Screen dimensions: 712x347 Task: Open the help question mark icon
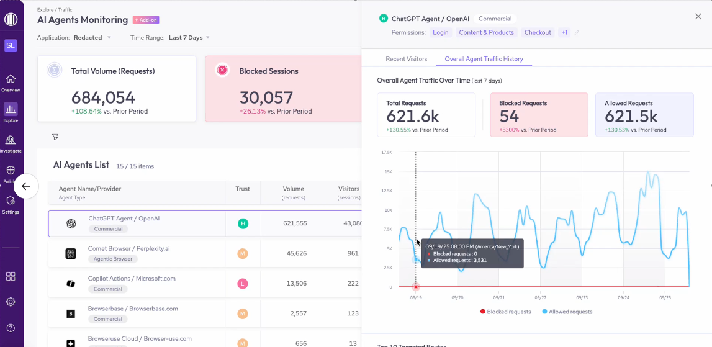(x=11, y=328)
